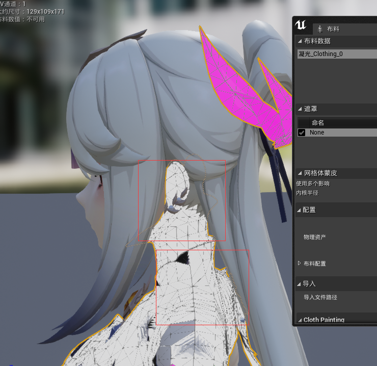This screenshot has height=366, width=377.
Task: Open the 布料 tab
Action: tap(333, 29)
